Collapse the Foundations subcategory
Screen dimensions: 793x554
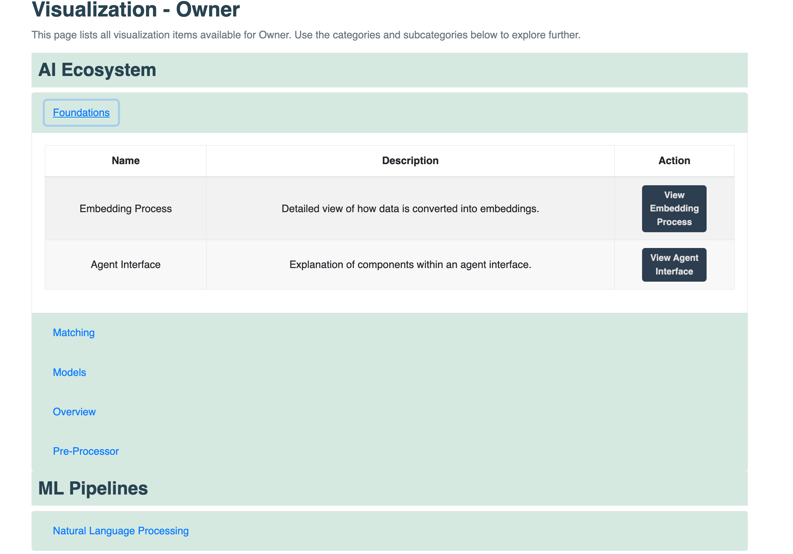coord(81,113)
